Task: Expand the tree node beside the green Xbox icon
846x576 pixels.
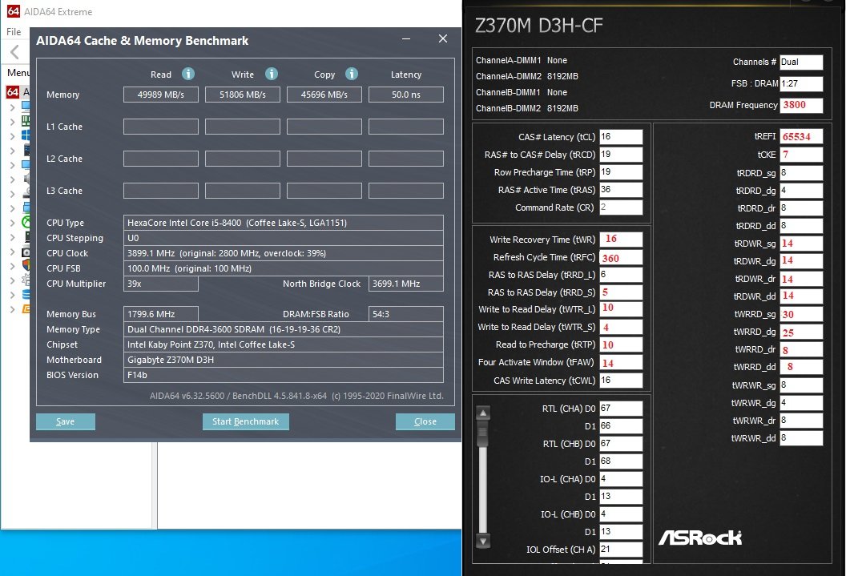Action: [12, 222]
